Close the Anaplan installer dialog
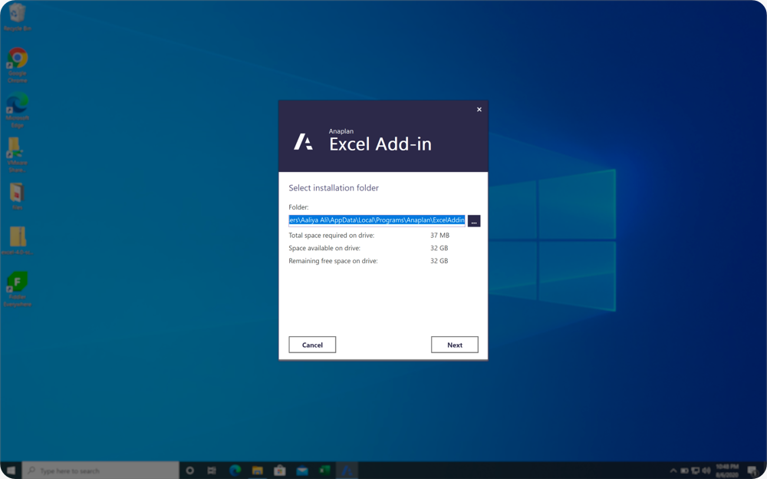The image size is (767, 479). click(x=479, y=109)
